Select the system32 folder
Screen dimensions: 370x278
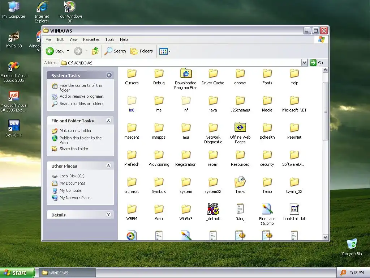click(213, 185)
